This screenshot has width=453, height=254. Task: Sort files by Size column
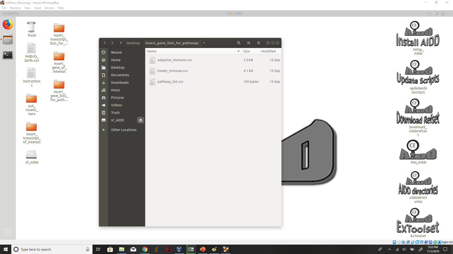pos(250,51)
